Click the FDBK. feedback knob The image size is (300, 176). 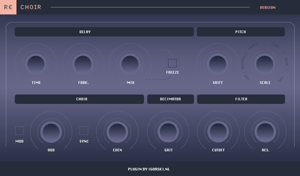pyautogui.click(x=83, y=64)
